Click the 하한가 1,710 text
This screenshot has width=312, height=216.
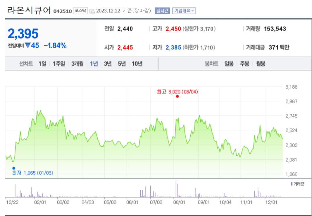[199, 48]
